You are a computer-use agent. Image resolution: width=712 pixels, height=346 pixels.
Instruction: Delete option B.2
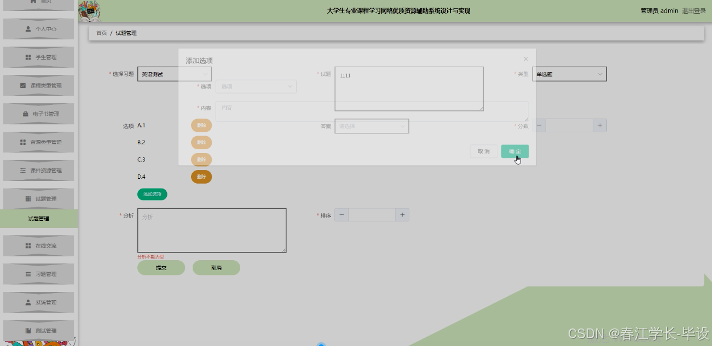click(201, 143)
